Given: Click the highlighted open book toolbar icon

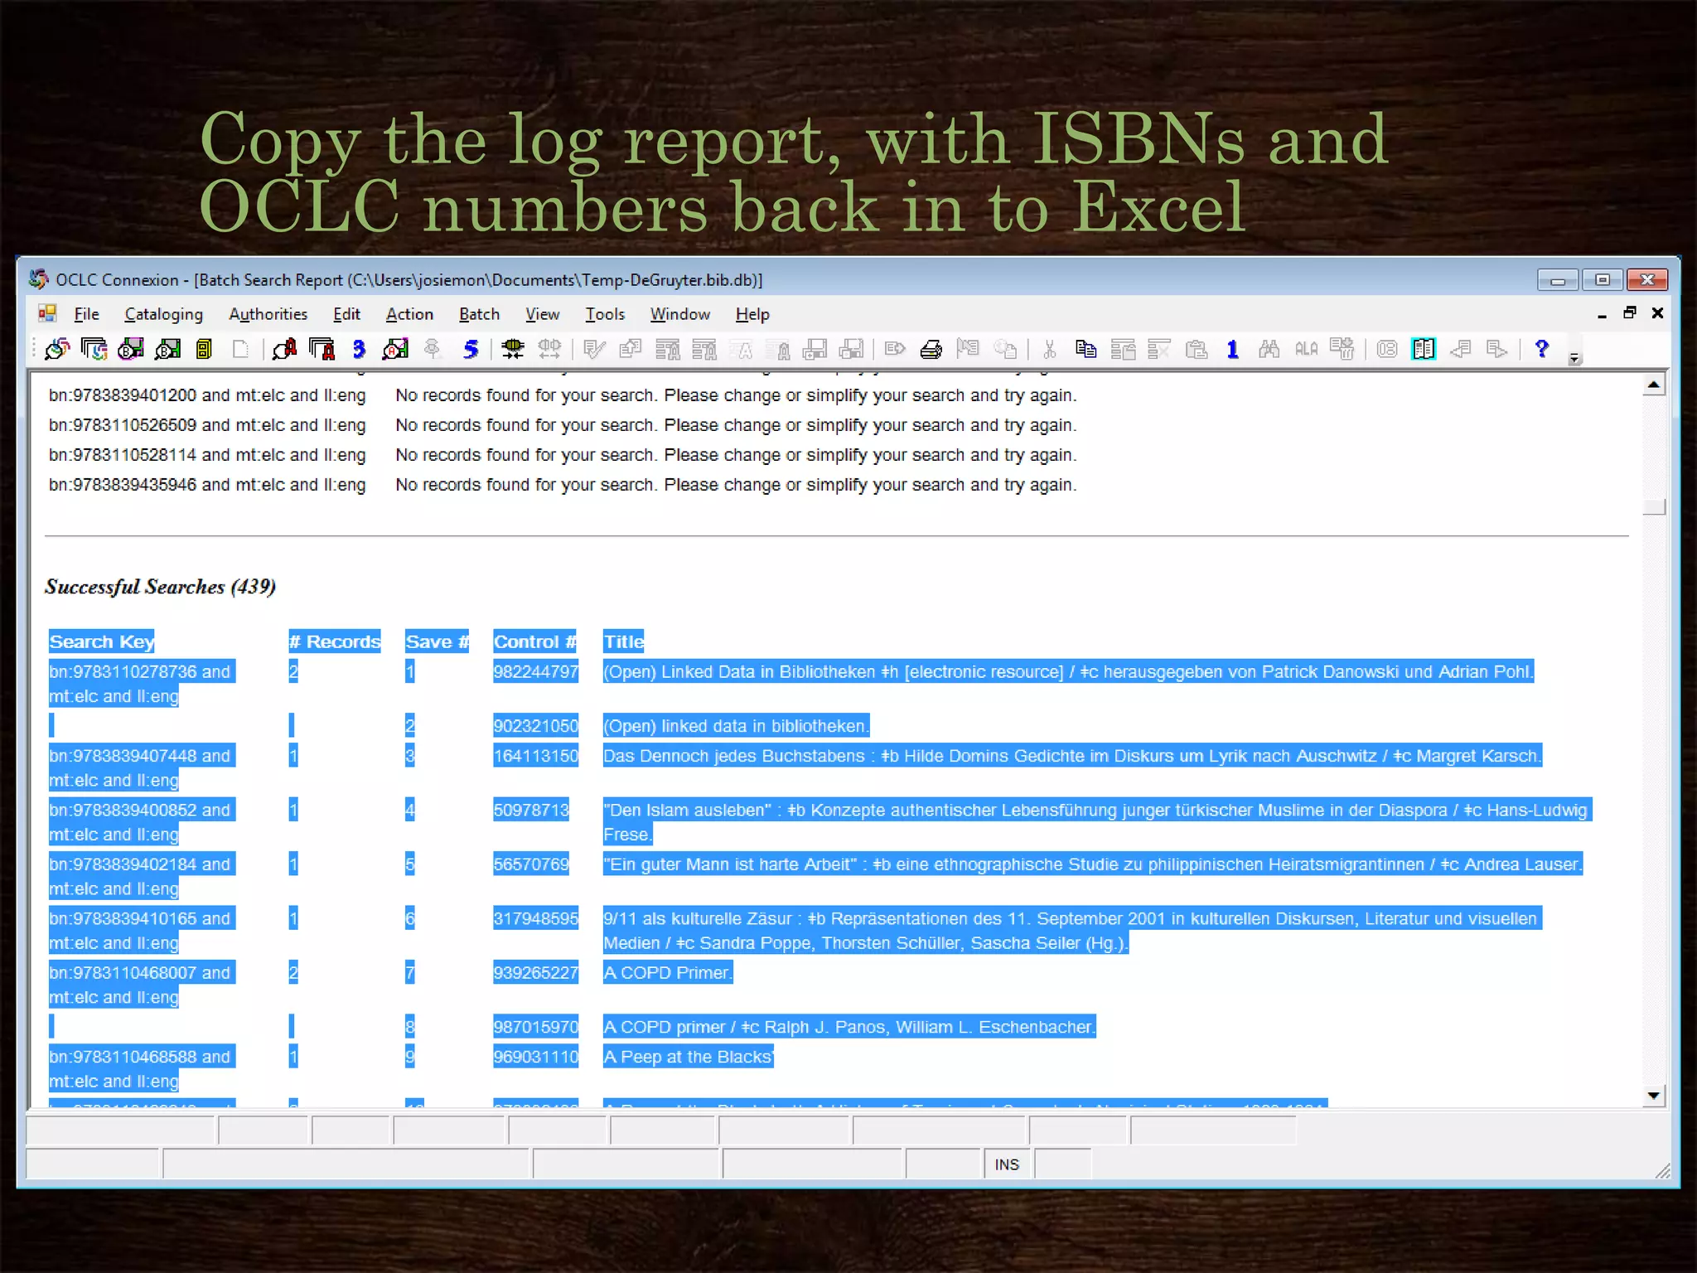Looking at the screenshot, I should click(1424, 349).
